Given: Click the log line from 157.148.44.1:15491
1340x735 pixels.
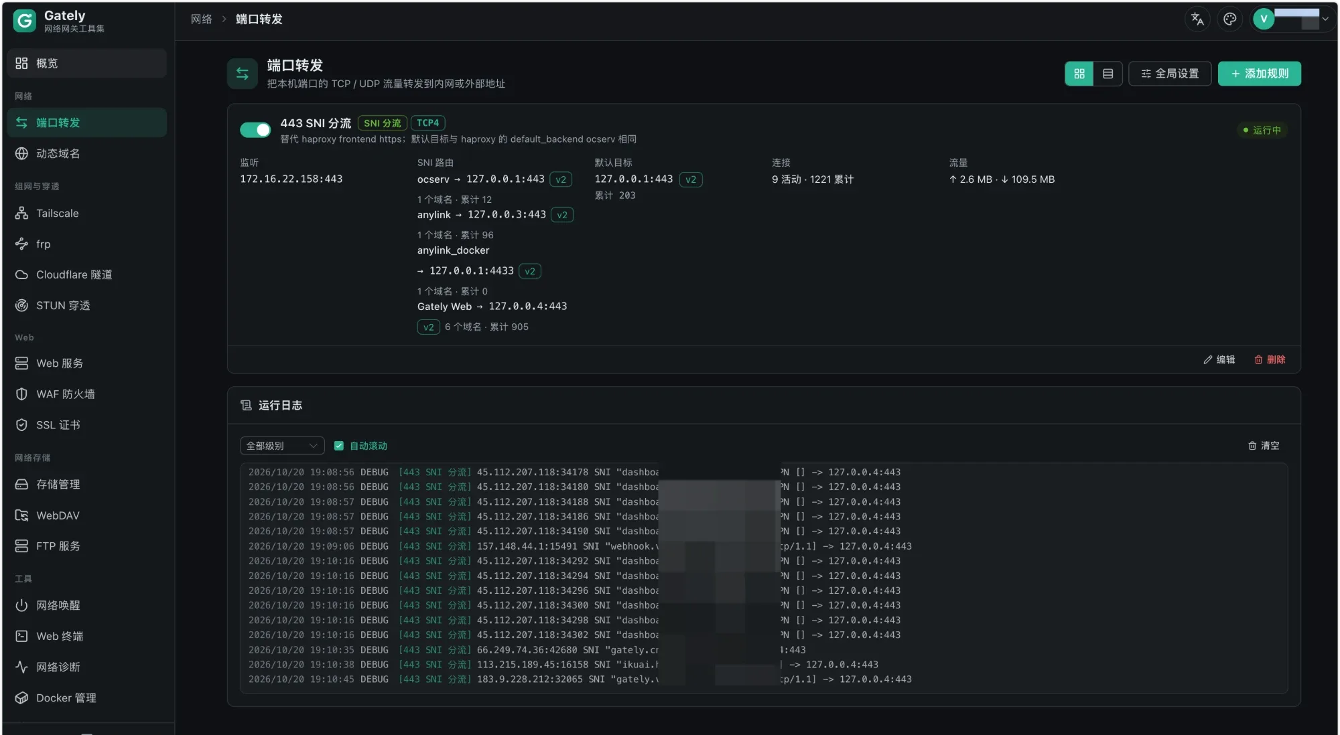Looking at the screenshot, I should point(580,546).
